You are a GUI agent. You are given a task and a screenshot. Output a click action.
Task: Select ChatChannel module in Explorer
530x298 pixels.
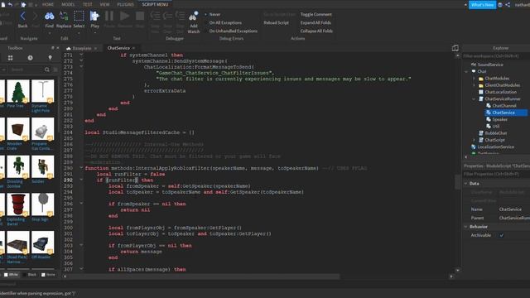pyautogui.click(x=503, y=106)
